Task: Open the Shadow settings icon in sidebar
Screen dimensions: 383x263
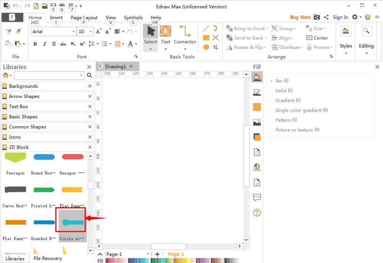Action: 257,137
